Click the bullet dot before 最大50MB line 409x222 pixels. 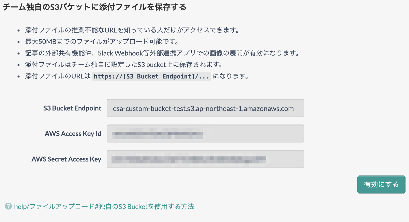click(x=19, y=42)
